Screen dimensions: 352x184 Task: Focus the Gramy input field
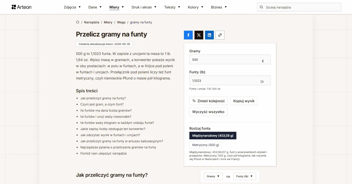[x=230, y=60]
